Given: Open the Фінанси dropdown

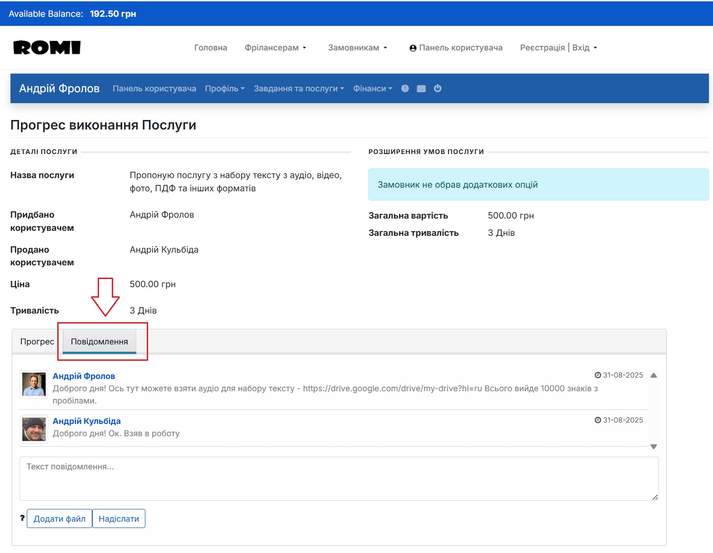Looking at the screenshot, I should click(372, 89).
